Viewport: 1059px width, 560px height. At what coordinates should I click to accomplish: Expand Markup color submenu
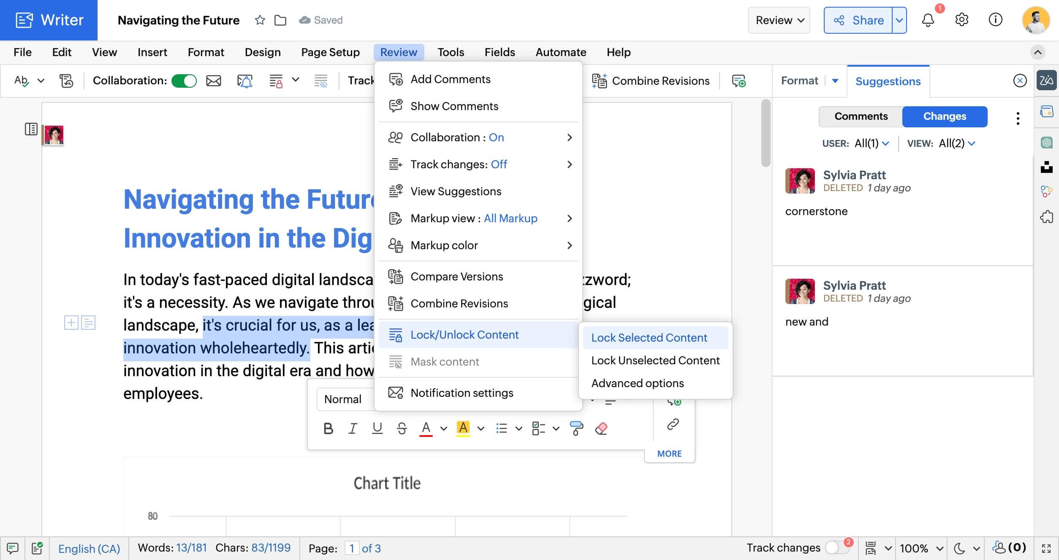[478, 245]
